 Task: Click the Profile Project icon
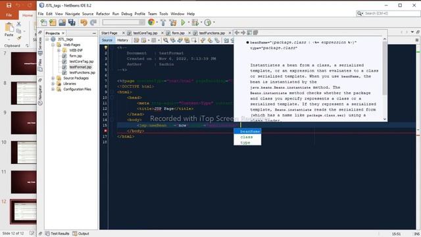pos(208,22)
